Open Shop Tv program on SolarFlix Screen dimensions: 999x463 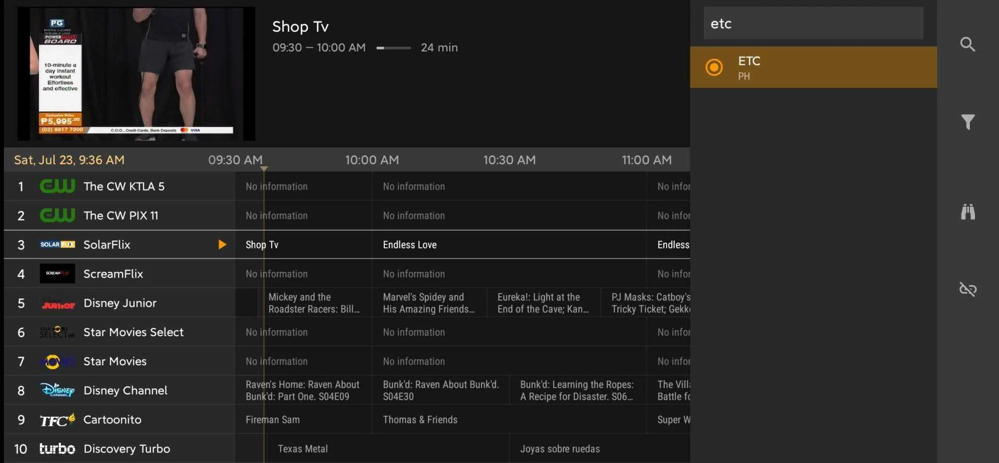[304, 244]
